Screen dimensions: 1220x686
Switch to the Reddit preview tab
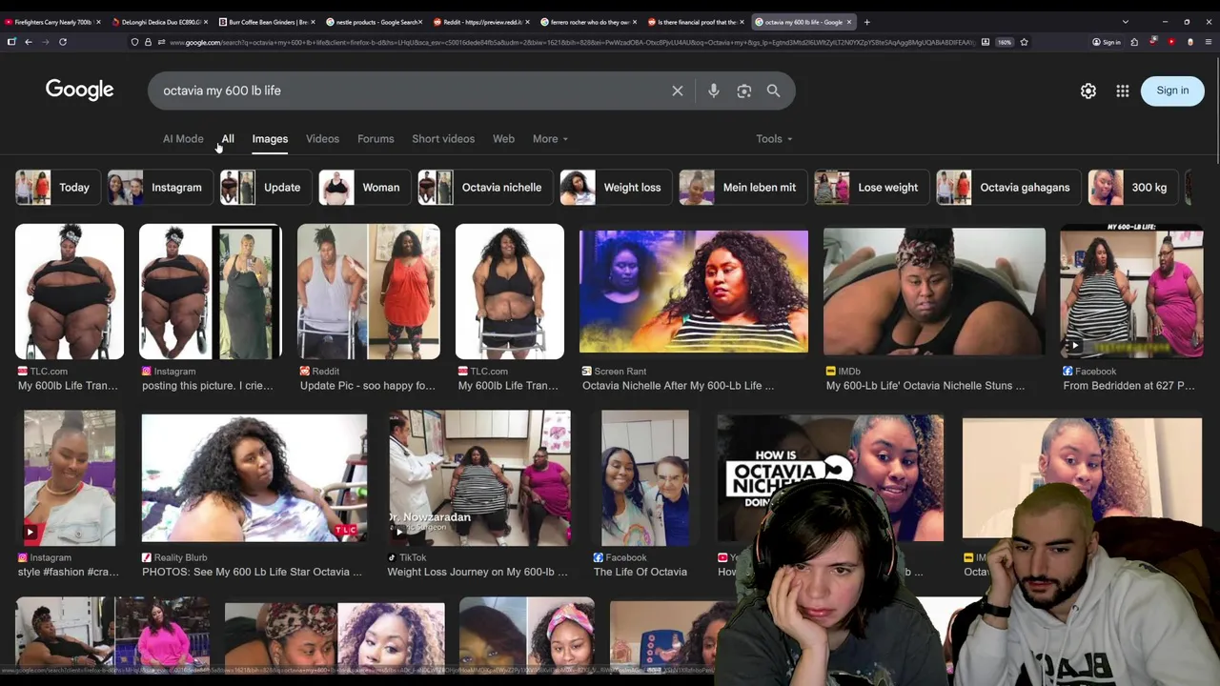[x=482, y=22]
